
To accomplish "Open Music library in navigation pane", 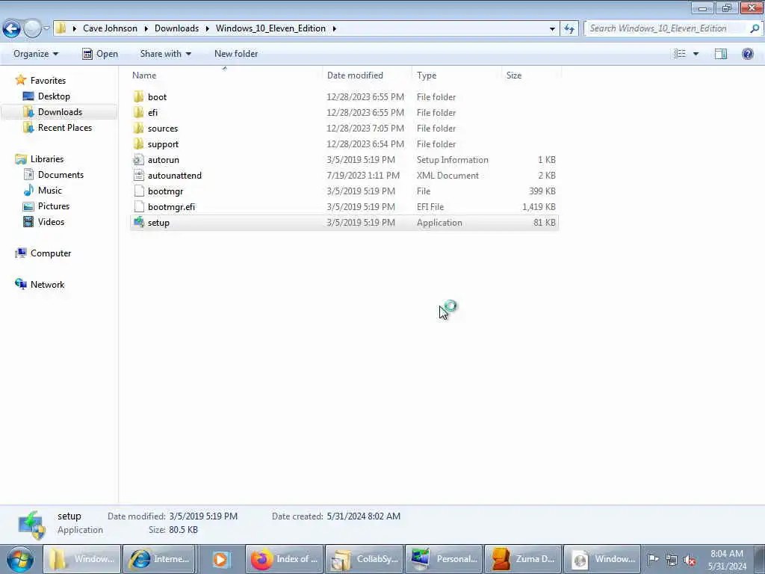I will click(x=50, y=191).
